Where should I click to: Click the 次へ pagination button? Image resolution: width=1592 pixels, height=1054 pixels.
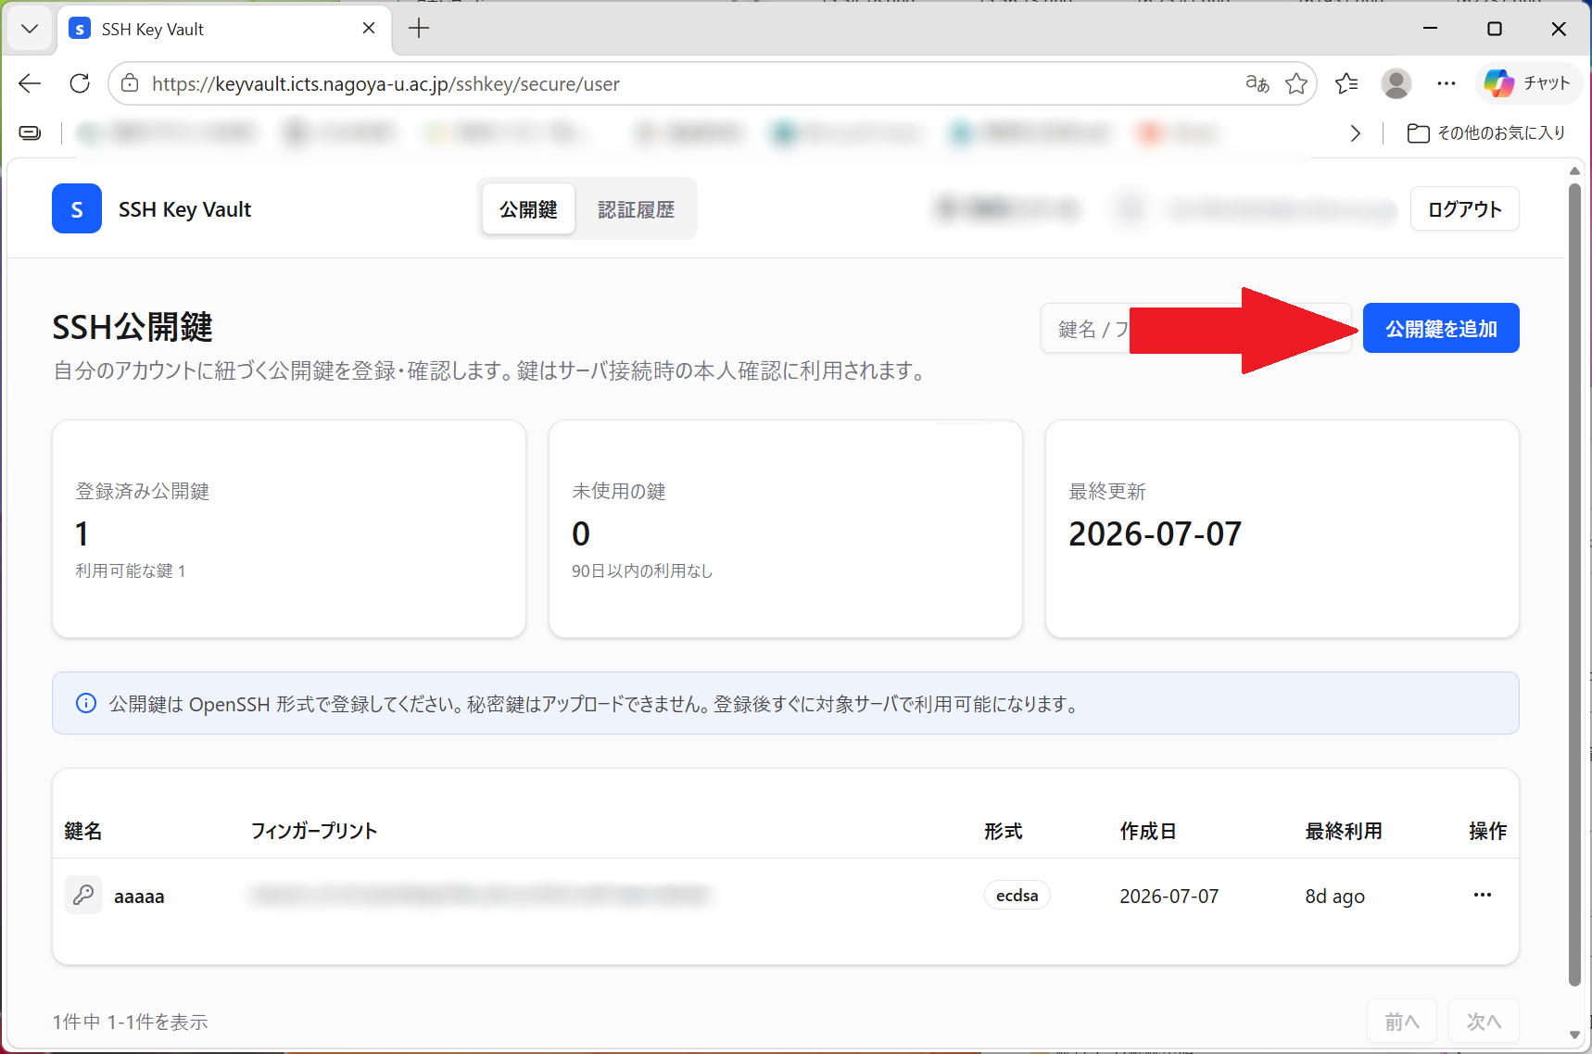(1484, 1021)
